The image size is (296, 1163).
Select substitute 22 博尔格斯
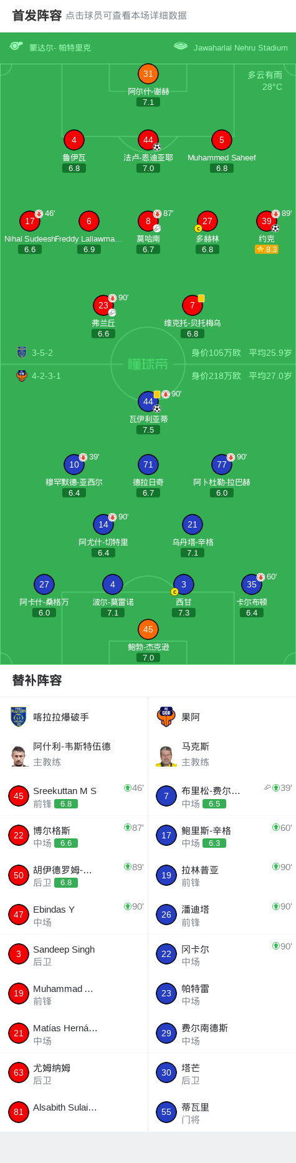74,835
